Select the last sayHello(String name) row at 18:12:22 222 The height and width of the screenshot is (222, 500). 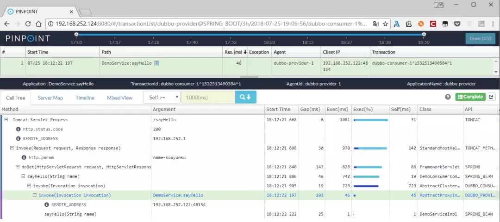click(250, 214)
